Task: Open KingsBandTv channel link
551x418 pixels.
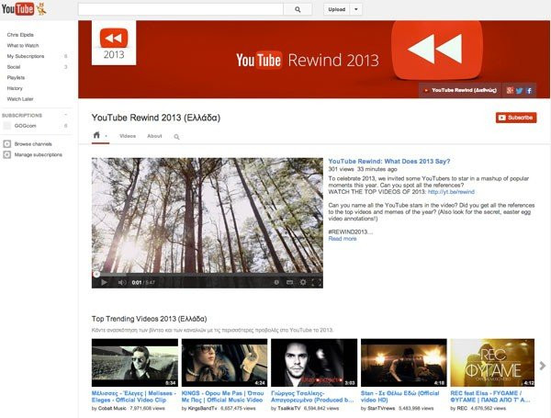Action: click(x=203, y=408)
